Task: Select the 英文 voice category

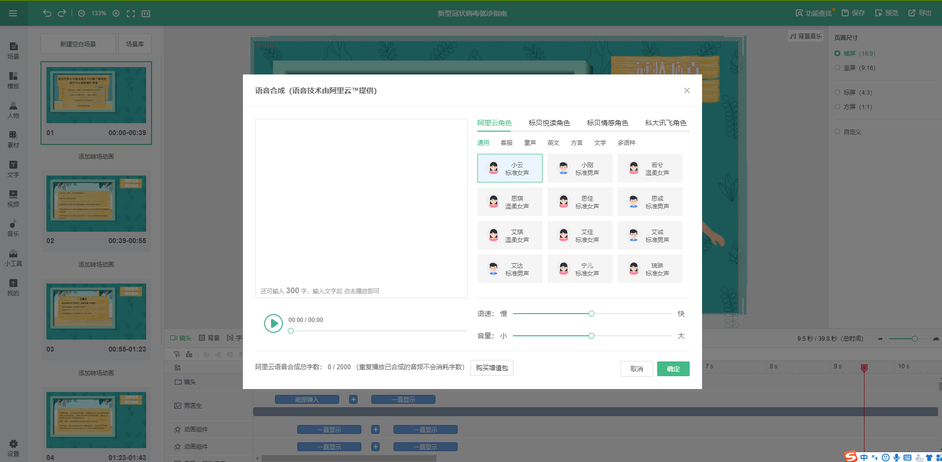Action: (553, 142)
